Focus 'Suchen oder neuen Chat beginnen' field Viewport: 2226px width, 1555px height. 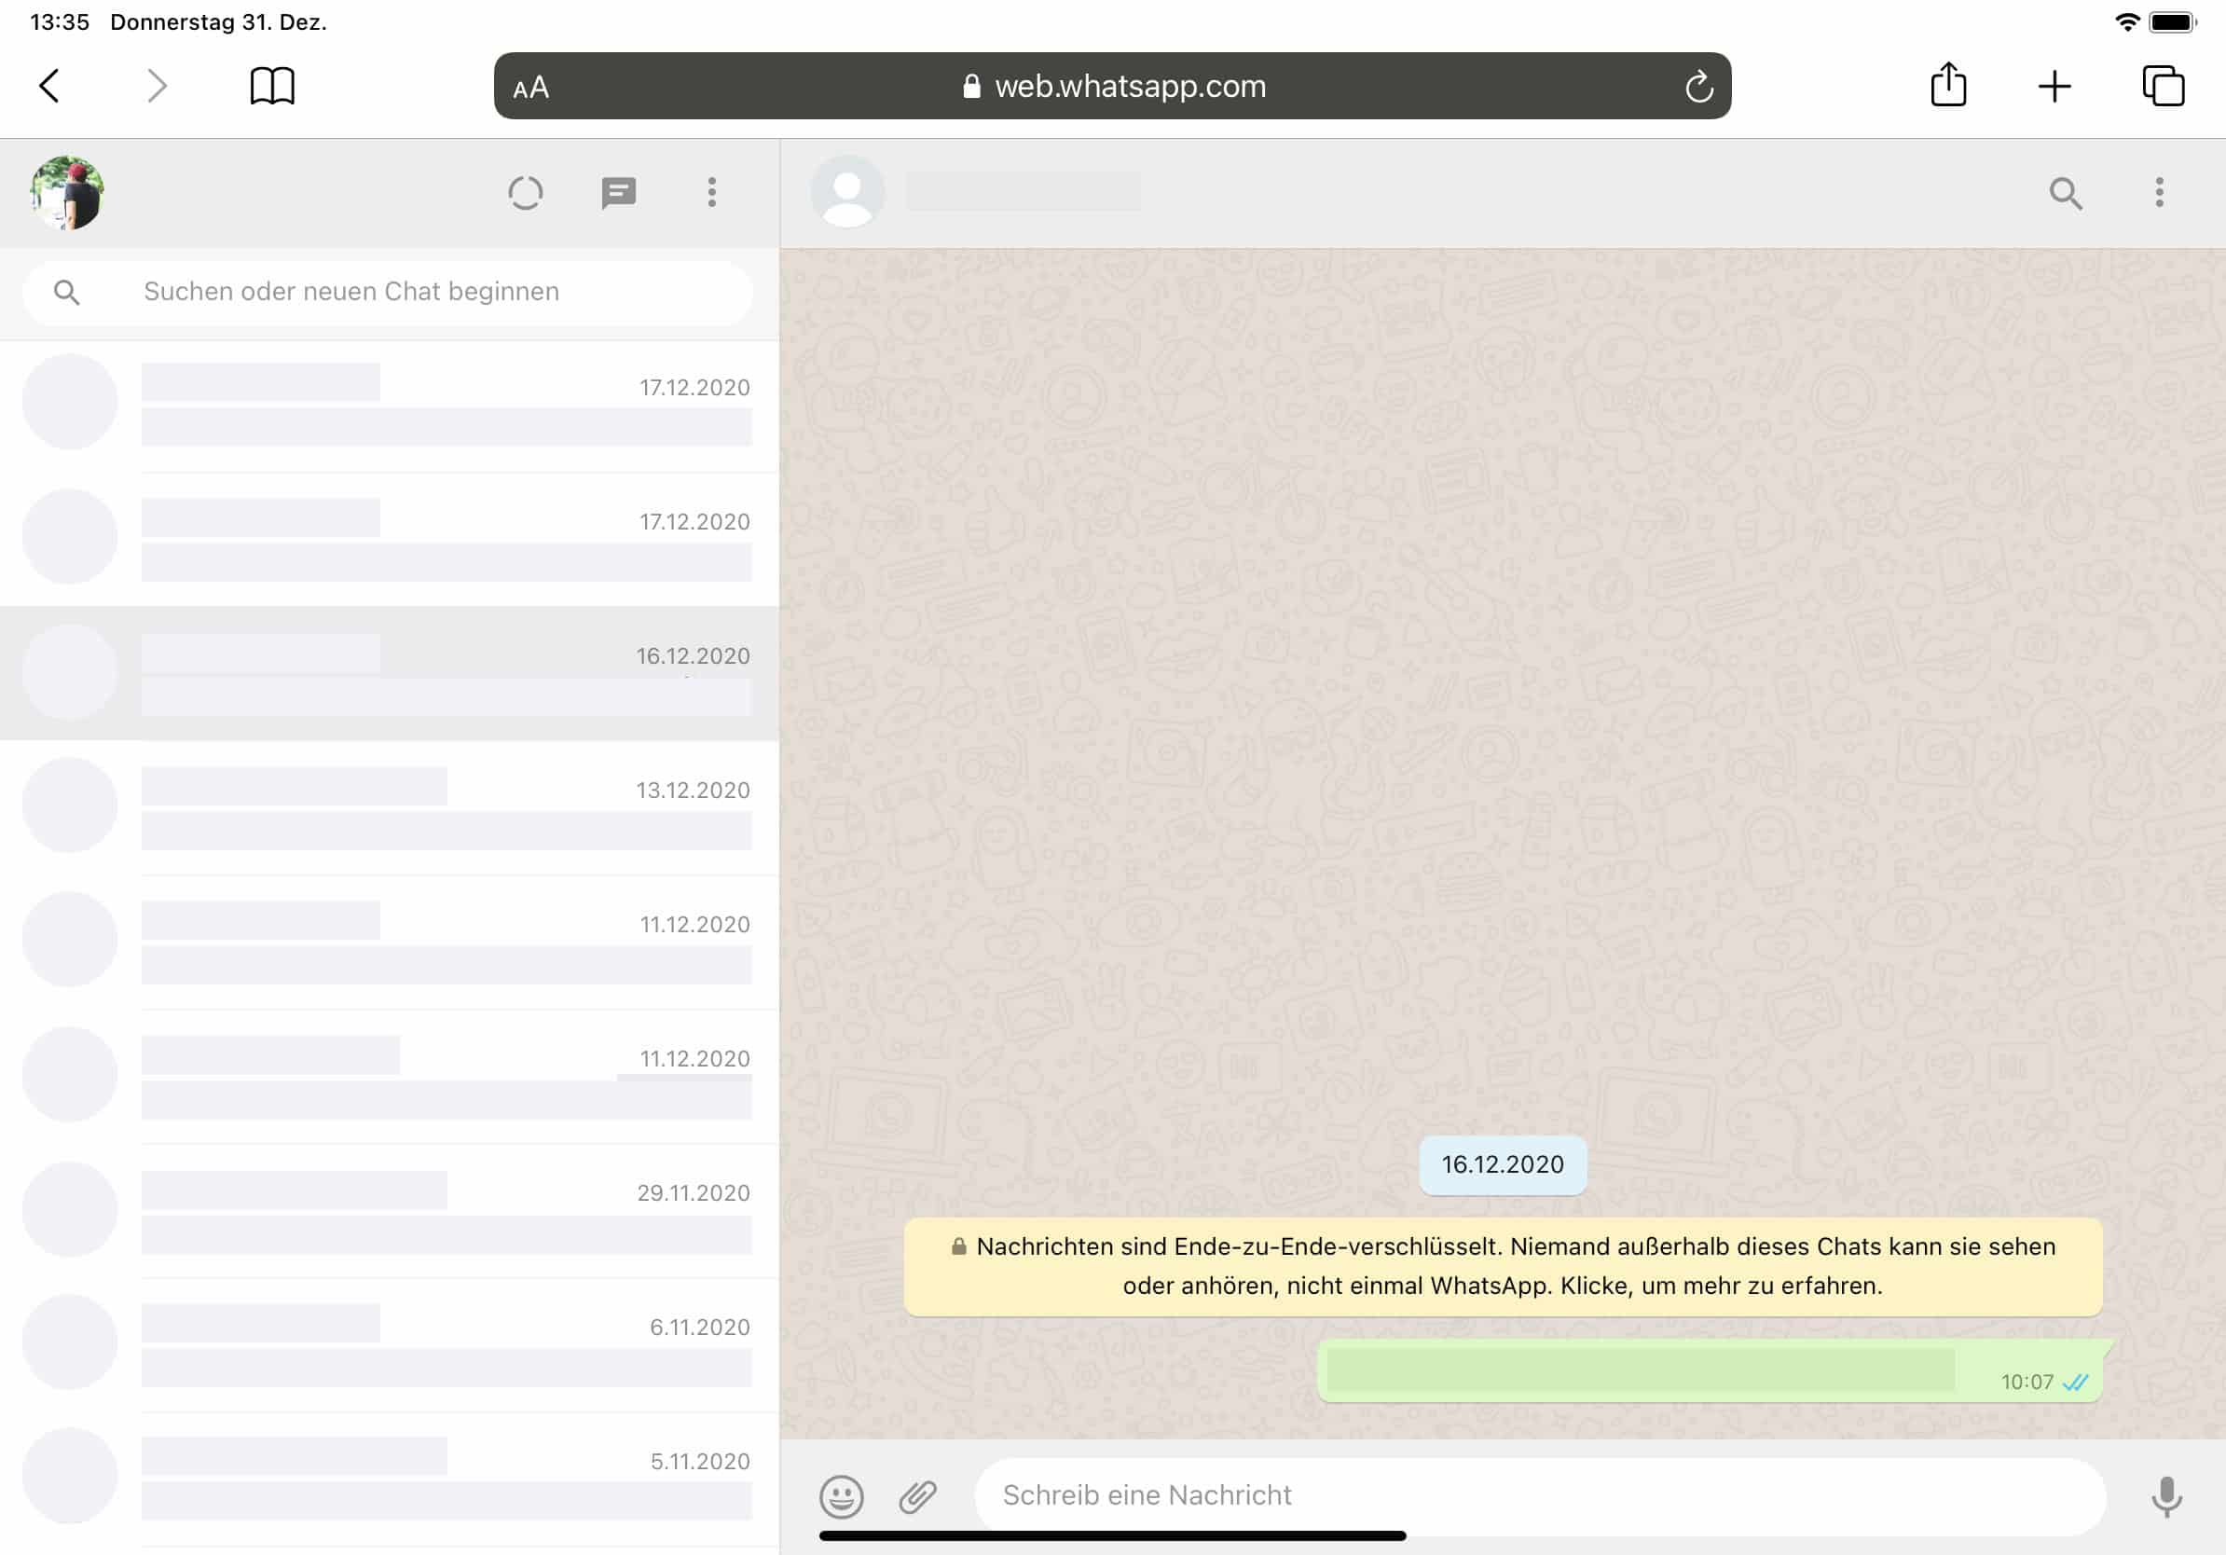pos(388,292)
